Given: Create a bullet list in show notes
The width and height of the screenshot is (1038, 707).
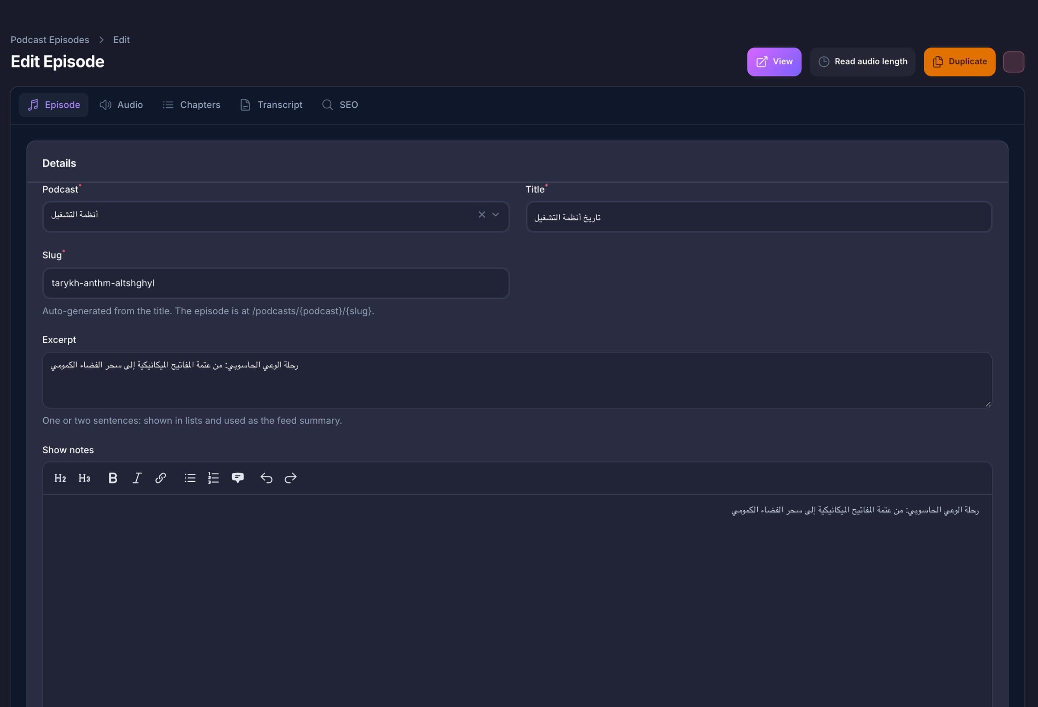Looking at the screenshot, I should point(190,478).
